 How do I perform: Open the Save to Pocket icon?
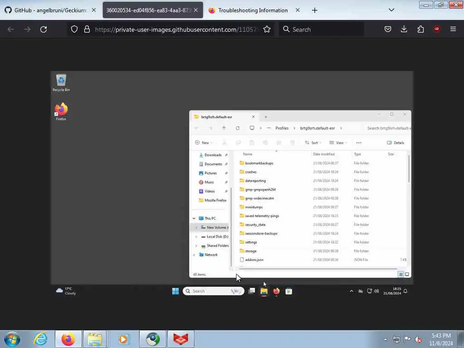point(388,29)
